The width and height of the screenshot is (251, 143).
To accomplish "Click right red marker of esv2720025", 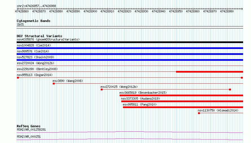I will (230, 90).
